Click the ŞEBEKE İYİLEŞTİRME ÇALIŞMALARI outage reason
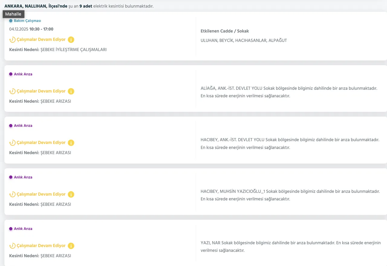This screenshot has height=266, width=387. 73,50
